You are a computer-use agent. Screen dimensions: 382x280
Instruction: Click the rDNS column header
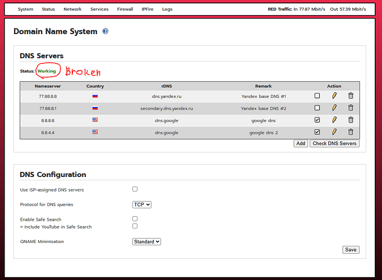(x=167, y=86)
